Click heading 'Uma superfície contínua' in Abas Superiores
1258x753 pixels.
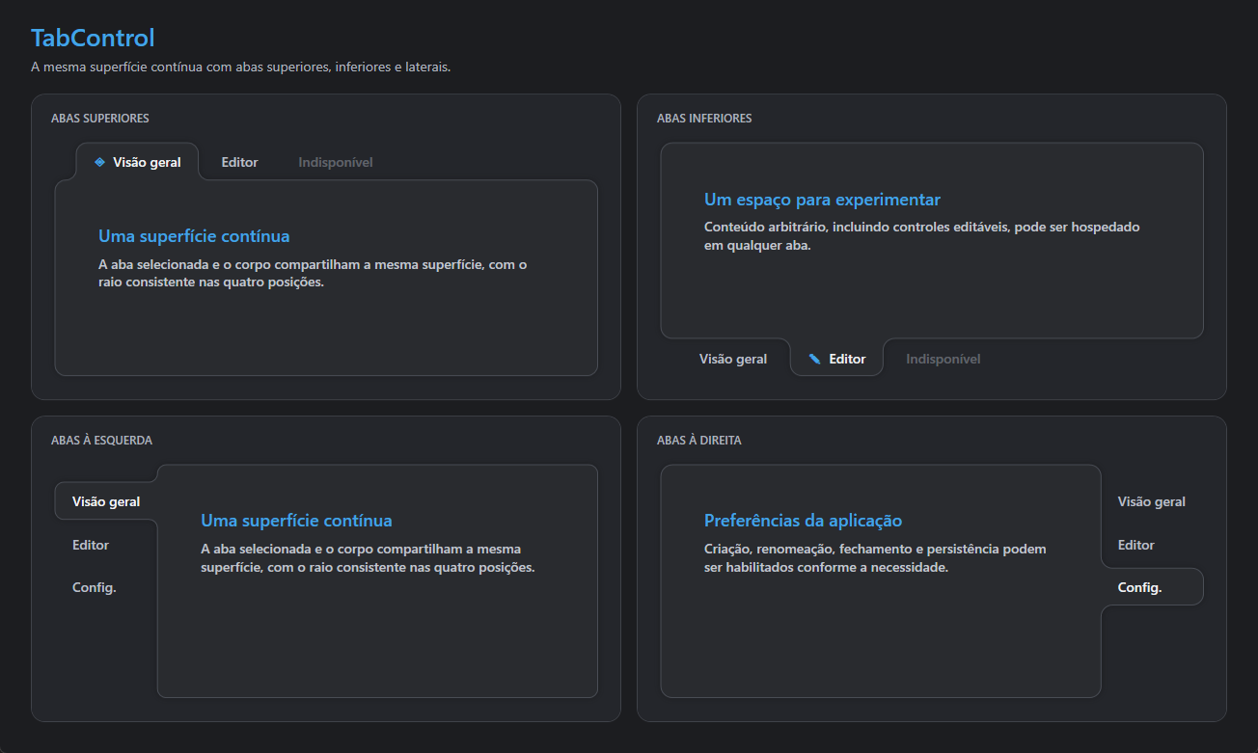194,236
